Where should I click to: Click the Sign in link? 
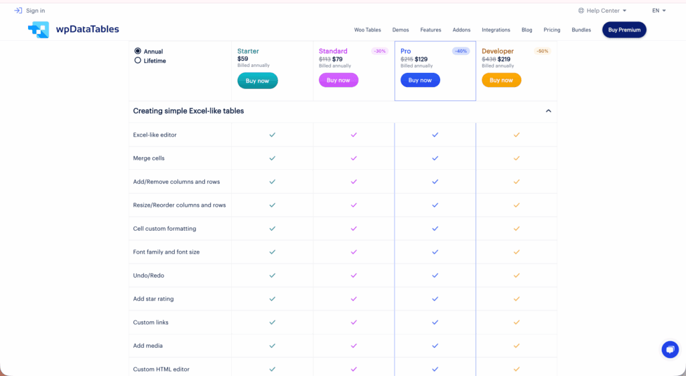pos(36,11)
